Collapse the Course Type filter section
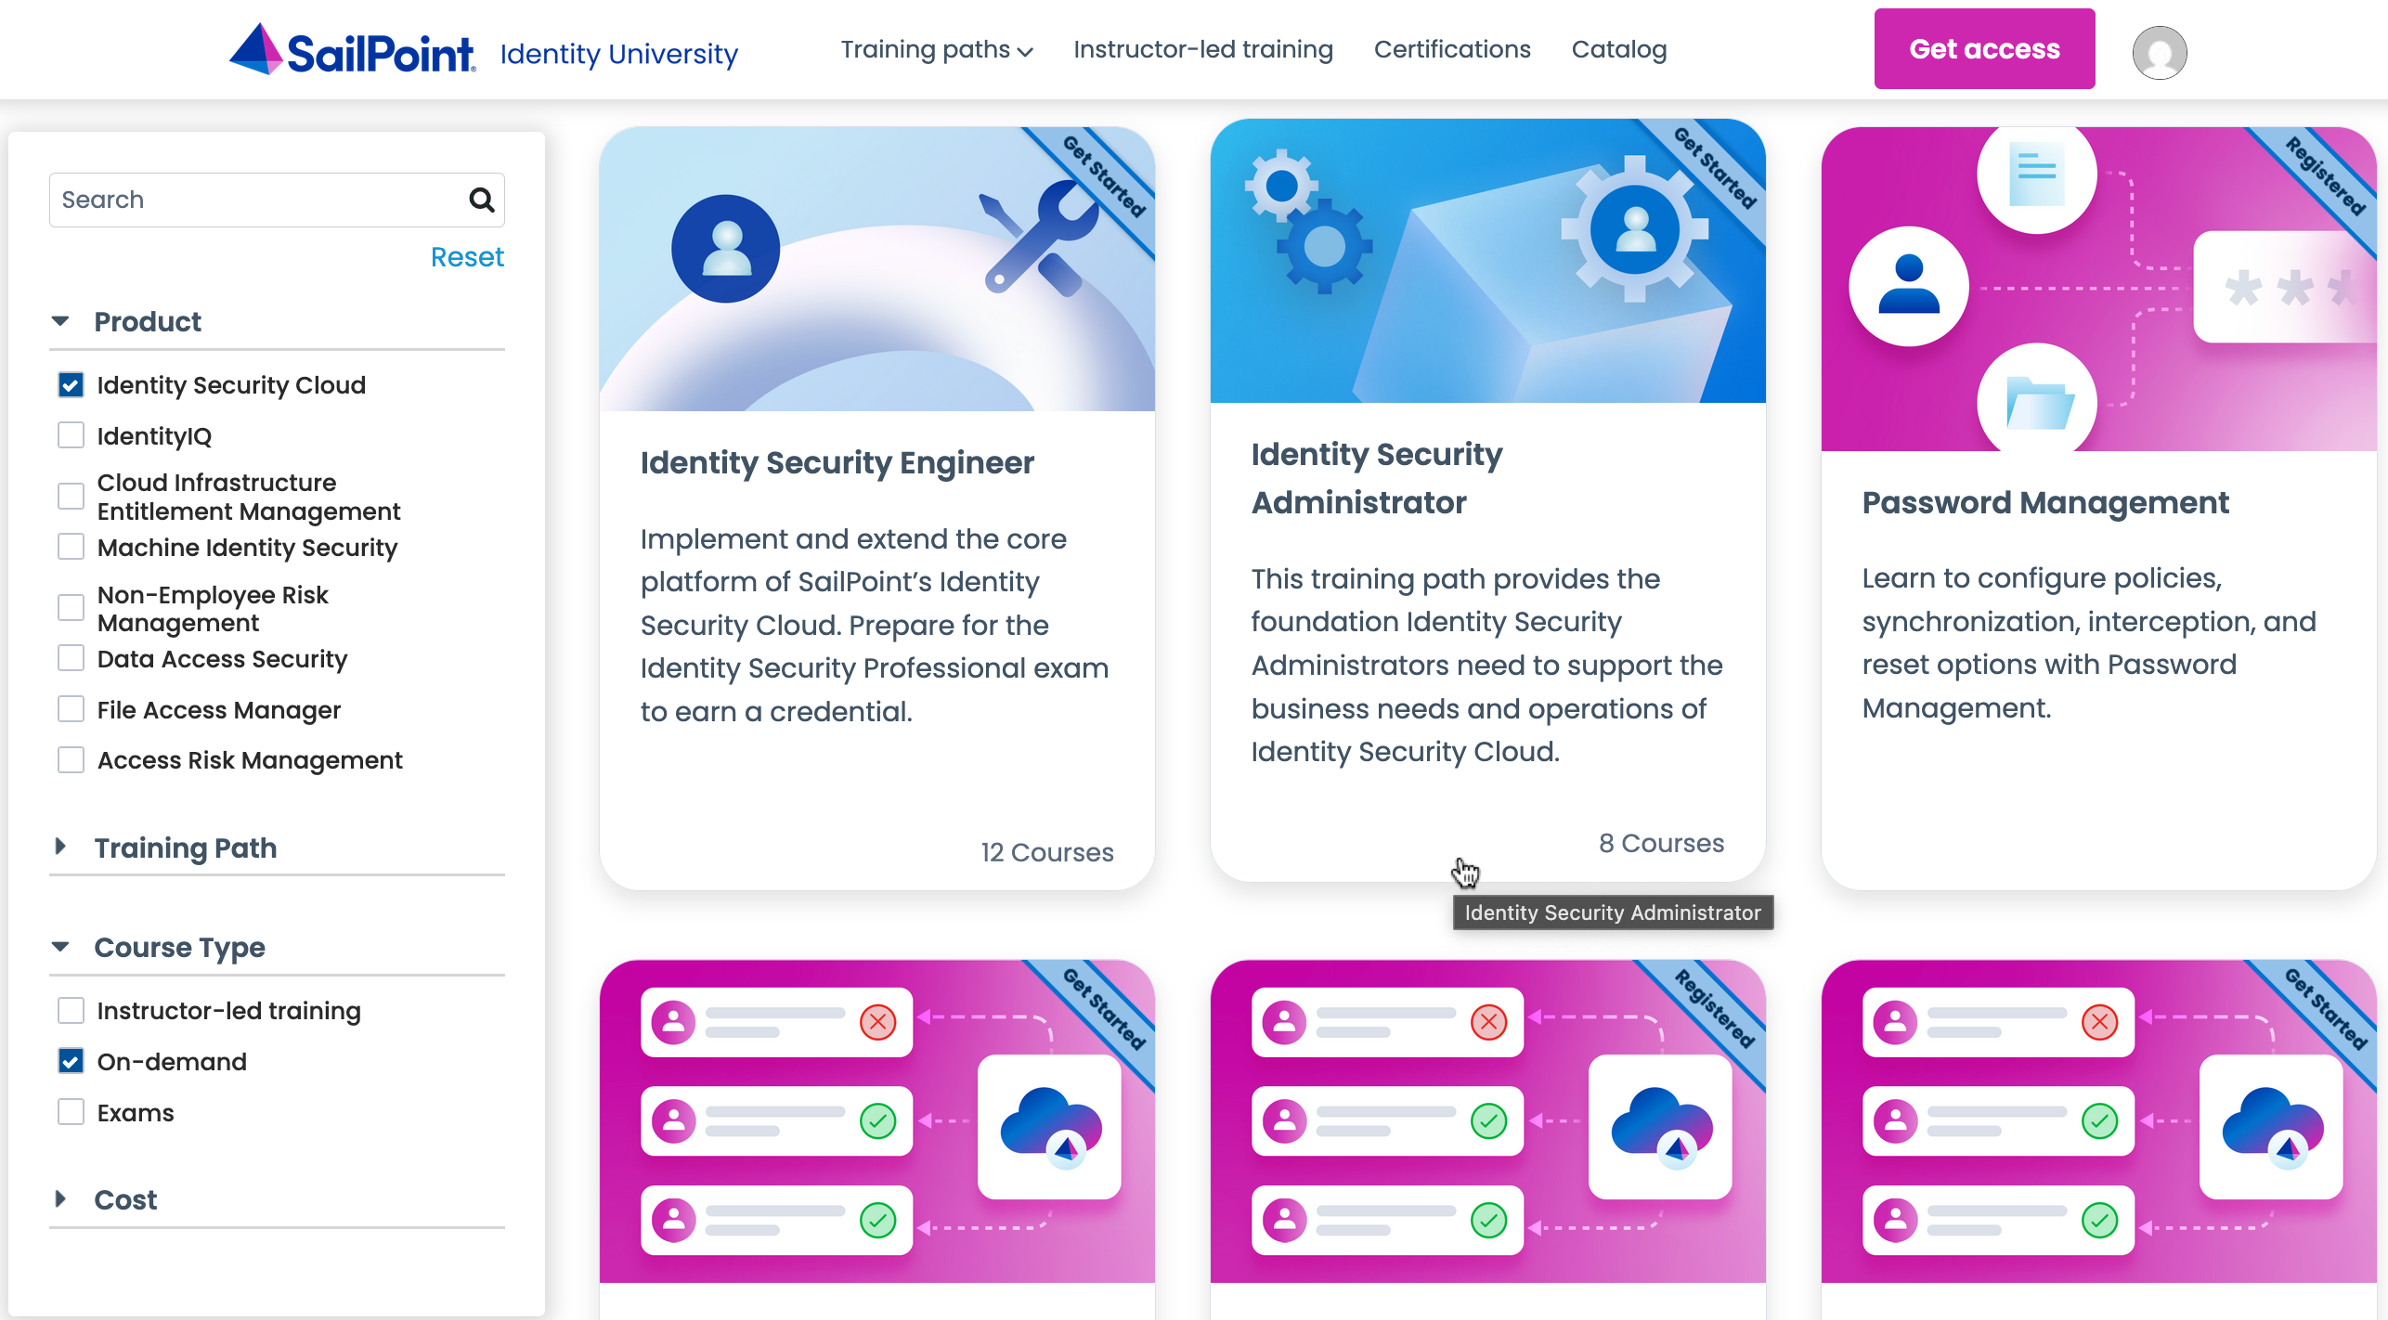 pos(61,947)
